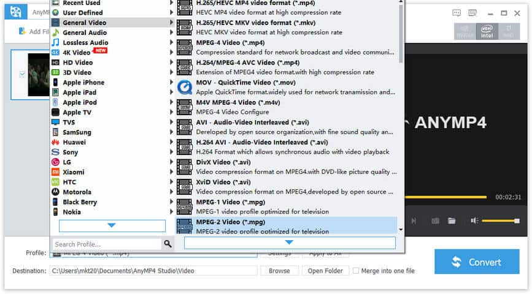Click the next frame playback button
532x294 pixels.
click(414, 221)
